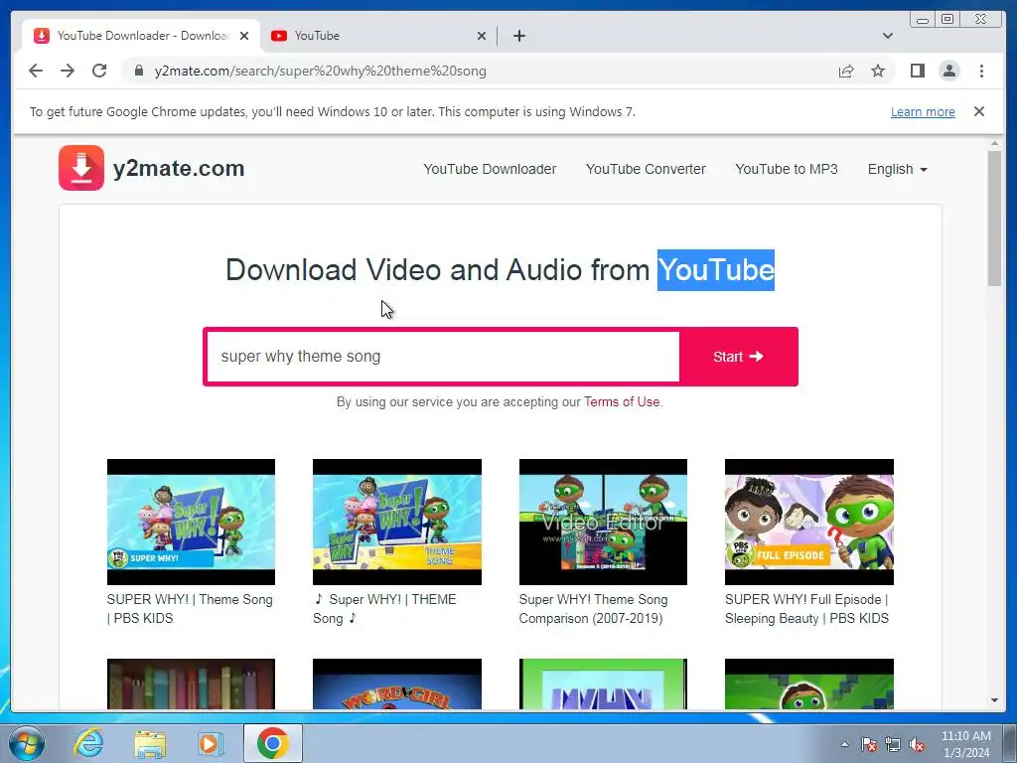1017x763 pixels.
Task: Open the Chrome profile avatar
Action: click(x=948, y=71)
